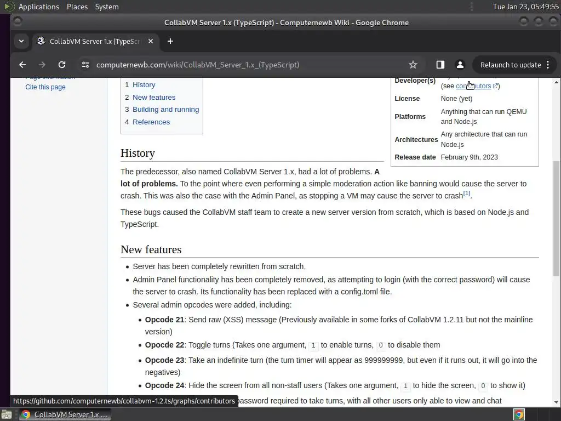This screenshot has width=561, height=421.
Task: Click the Chrome taskbar window button
Action: pyautogui.click(x=65, y=414)
